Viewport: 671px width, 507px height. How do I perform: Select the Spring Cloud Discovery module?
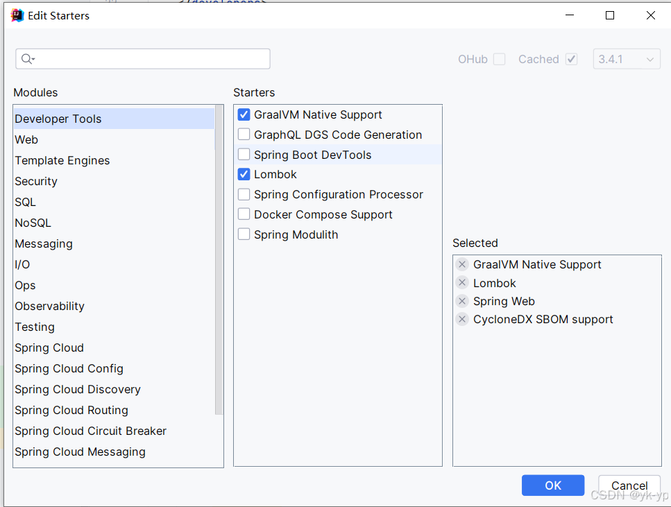pyautogui.click(x=114, y=389)
